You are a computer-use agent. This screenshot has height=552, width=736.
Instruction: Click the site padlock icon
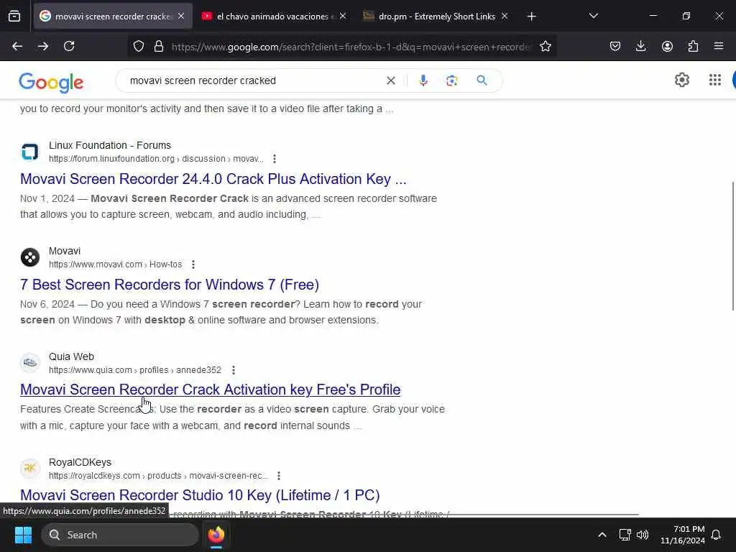(x=159, y=47)
